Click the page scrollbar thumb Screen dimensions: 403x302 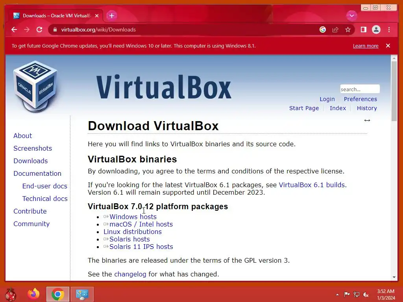click(x=394, y=91)
